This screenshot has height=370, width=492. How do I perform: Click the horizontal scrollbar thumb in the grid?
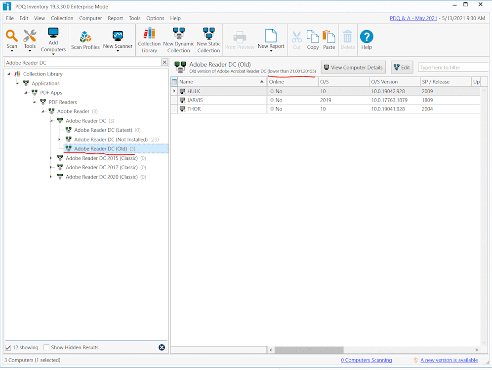coord(309,350)
